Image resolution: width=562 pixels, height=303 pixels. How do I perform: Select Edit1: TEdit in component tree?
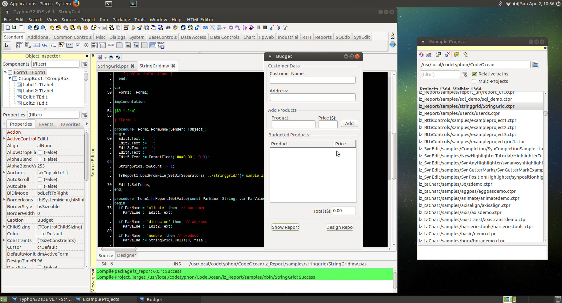click(x=35, y=97)
